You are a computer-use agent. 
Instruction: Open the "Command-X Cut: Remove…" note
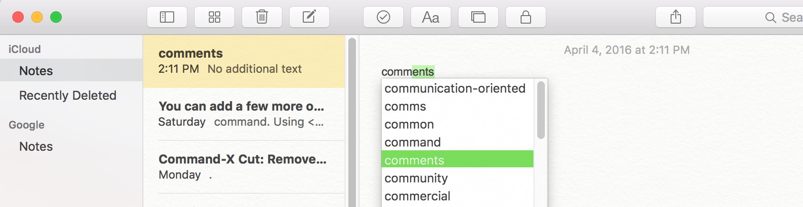(x=244, y=167)
